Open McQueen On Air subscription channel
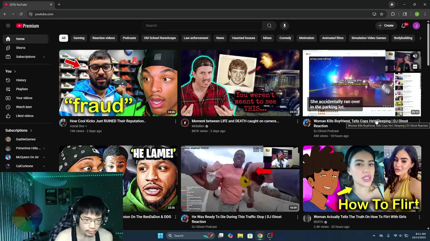 pyautogui.click(x=27, y=157)
